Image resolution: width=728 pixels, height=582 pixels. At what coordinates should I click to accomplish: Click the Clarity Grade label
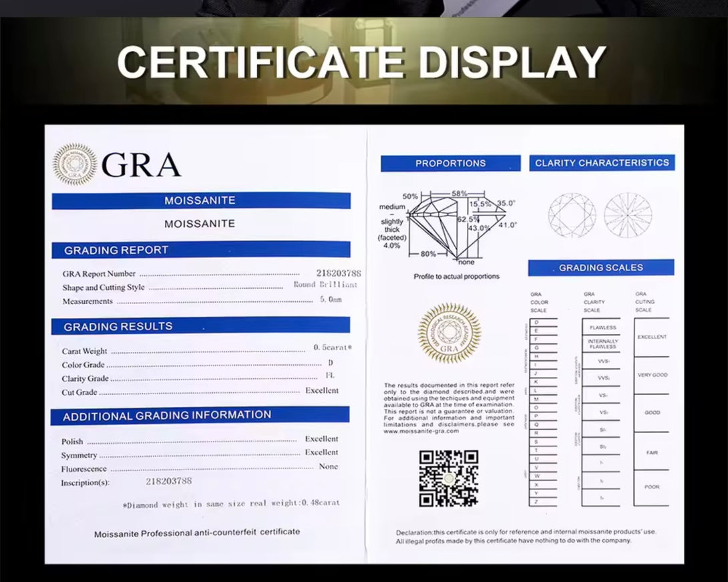pos(85,379)
